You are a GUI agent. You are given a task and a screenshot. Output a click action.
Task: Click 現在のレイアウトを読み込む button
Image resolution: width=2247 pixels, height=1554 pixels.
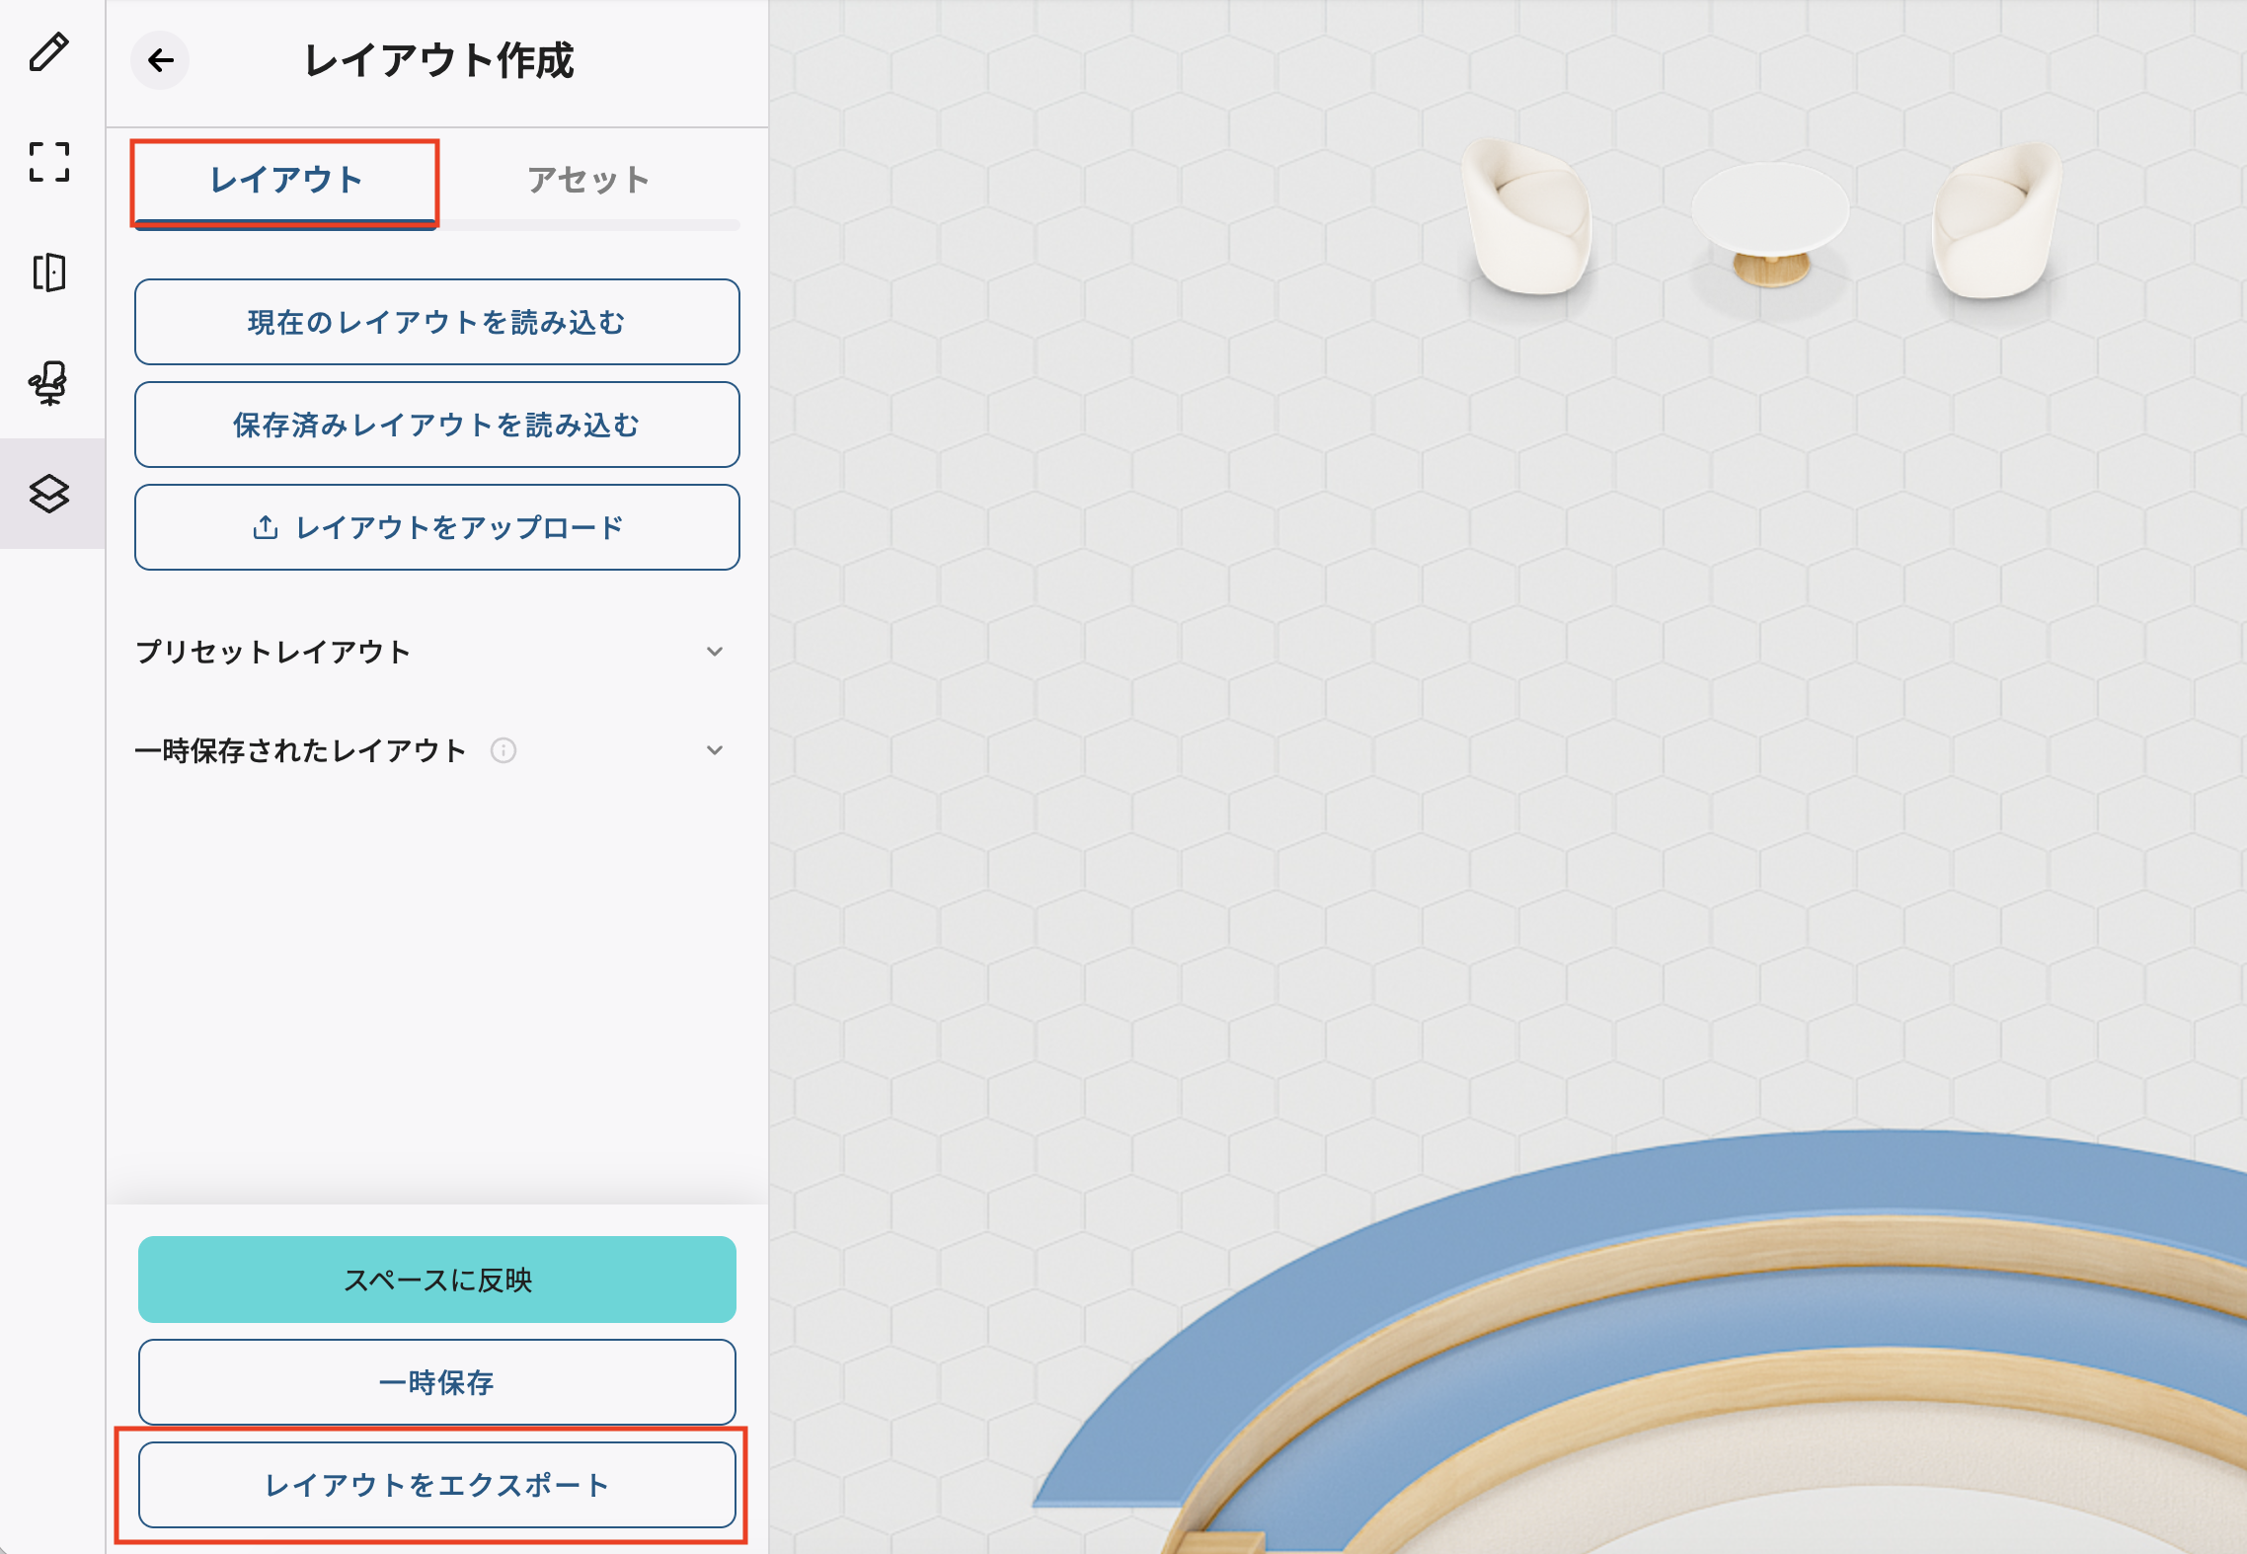pos(437,322)
